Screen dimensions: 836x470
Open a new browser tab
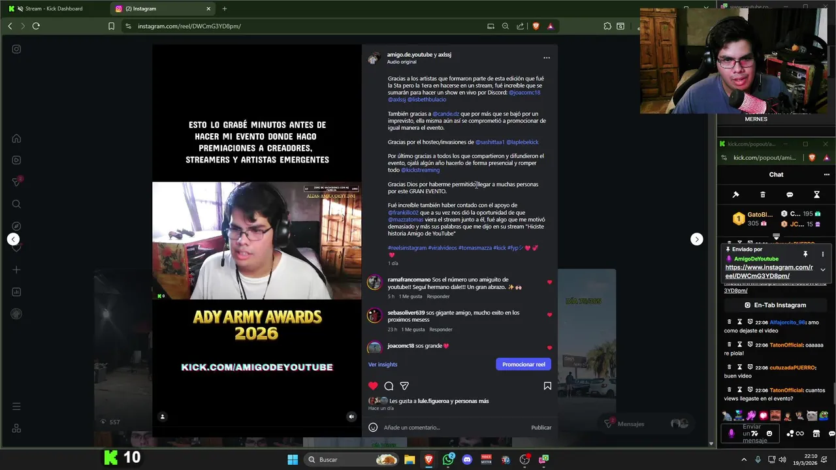tap(225, 8)
